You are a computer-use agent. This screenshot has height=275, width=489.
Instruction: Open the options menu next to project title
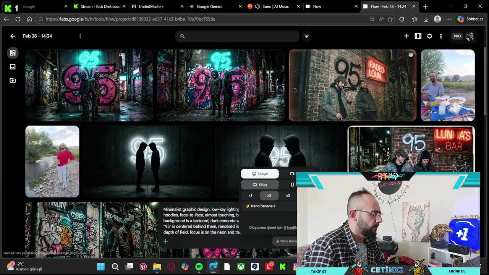(80, 36)
